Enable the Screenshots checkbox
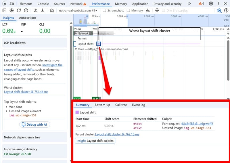 105,10
